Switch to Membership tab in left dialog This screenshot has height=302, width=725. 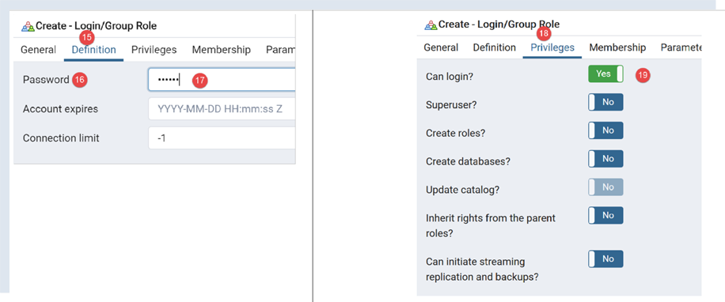(x=222, y=50)
